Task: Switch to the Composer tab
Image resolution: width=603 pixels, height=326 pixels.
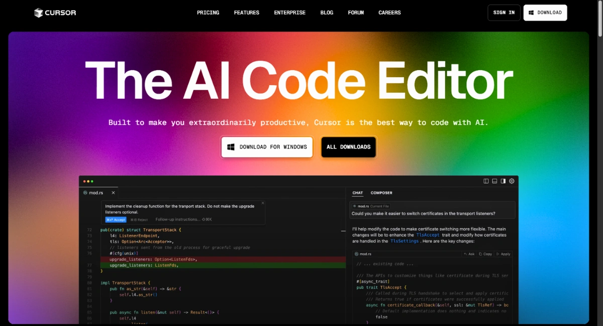Action: (x=381, y=193)
